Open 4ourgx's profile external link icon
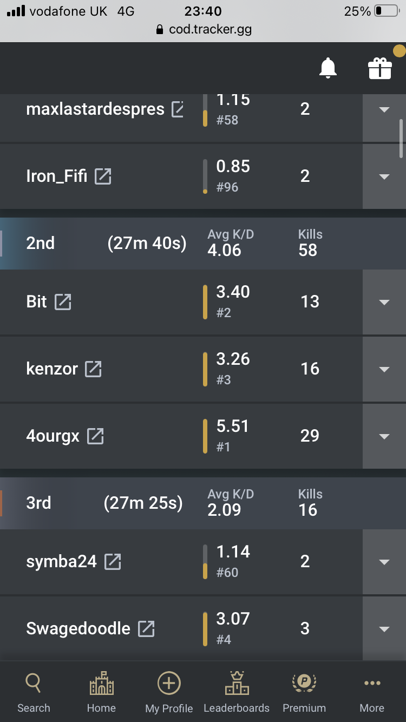Viewport: 406px width, 722px height. 95,436
